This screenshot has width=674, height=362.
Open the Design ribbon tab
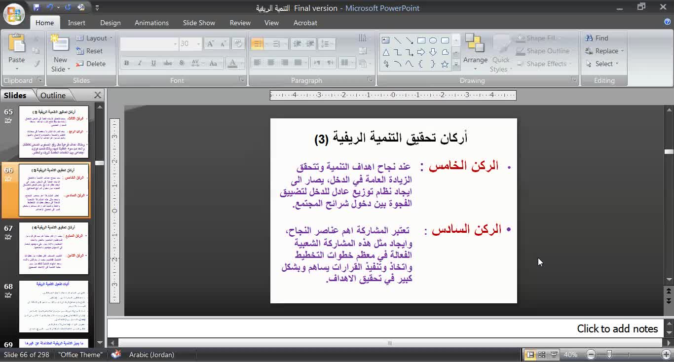(x=110, y=23)
